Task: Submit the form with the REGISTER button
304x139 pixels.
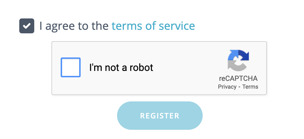Action: [x=160, y=116]
